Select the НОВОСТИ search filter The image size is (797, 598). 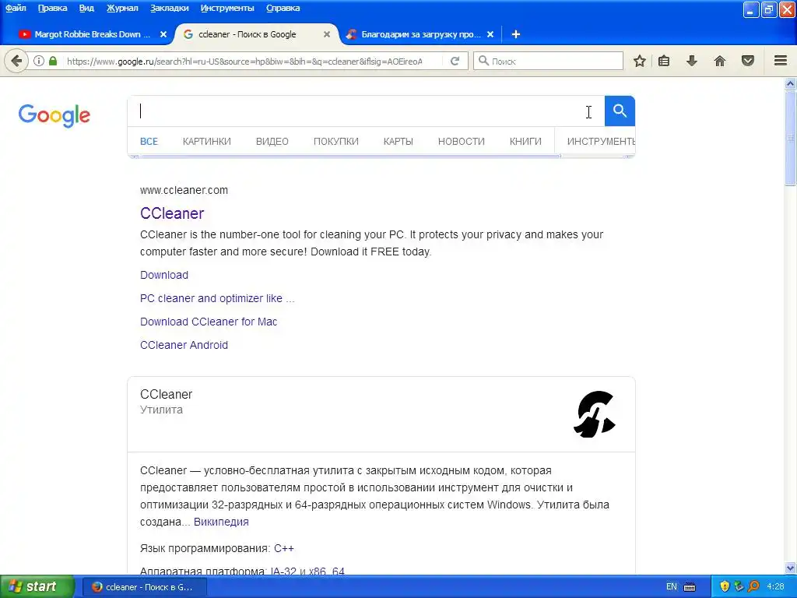(x=461, y=142)
